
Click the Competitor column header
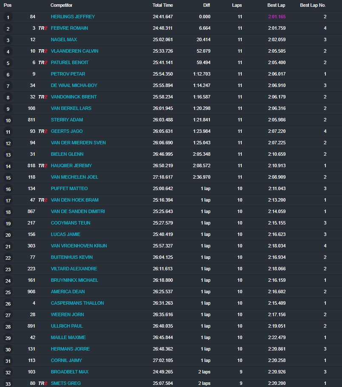pyautogui.click(x=62, y=6)
